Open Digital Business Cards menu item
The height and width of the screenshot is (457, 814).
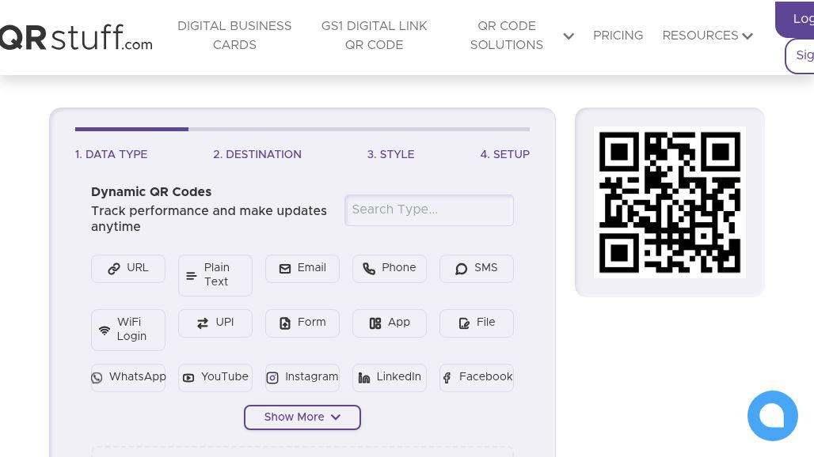coord(234,36)
